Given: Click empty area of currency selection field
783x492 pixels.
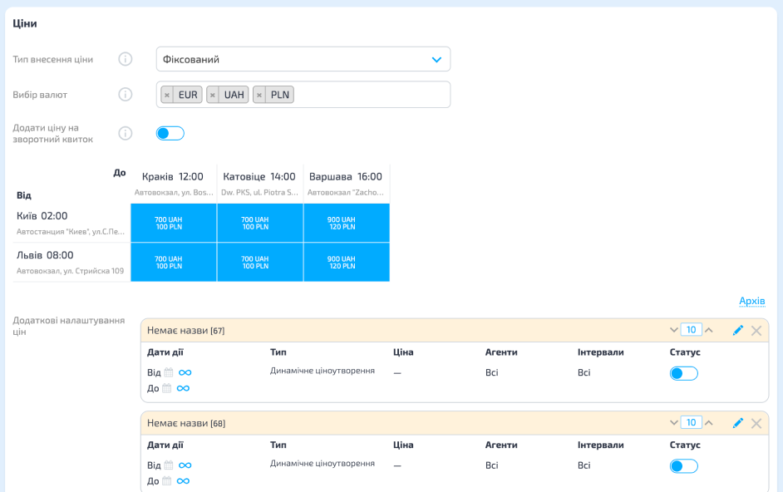Looking at the screenshot, I should 372,95.
